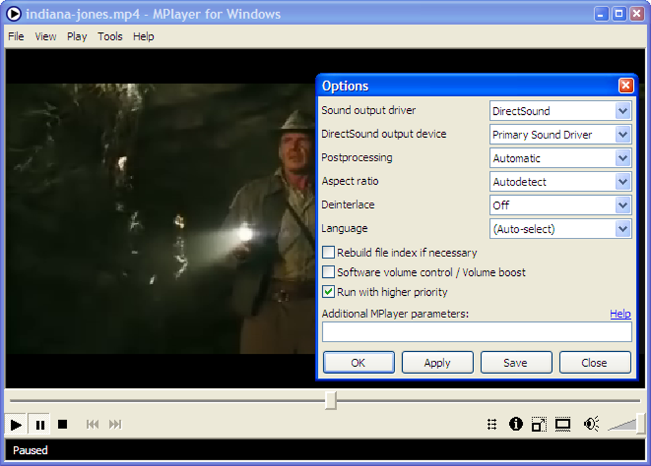
Task: Toggle the playlist icon
Action: (492, 425)
